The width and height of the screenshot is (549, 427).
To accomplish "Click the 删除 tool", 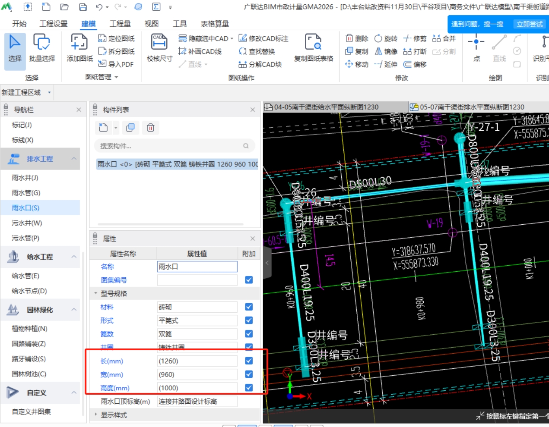I will coord(357,38).
